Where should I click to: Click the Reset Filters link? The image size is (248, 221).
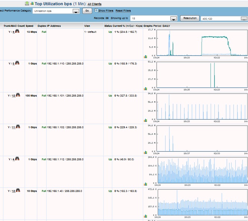point(123,10)
